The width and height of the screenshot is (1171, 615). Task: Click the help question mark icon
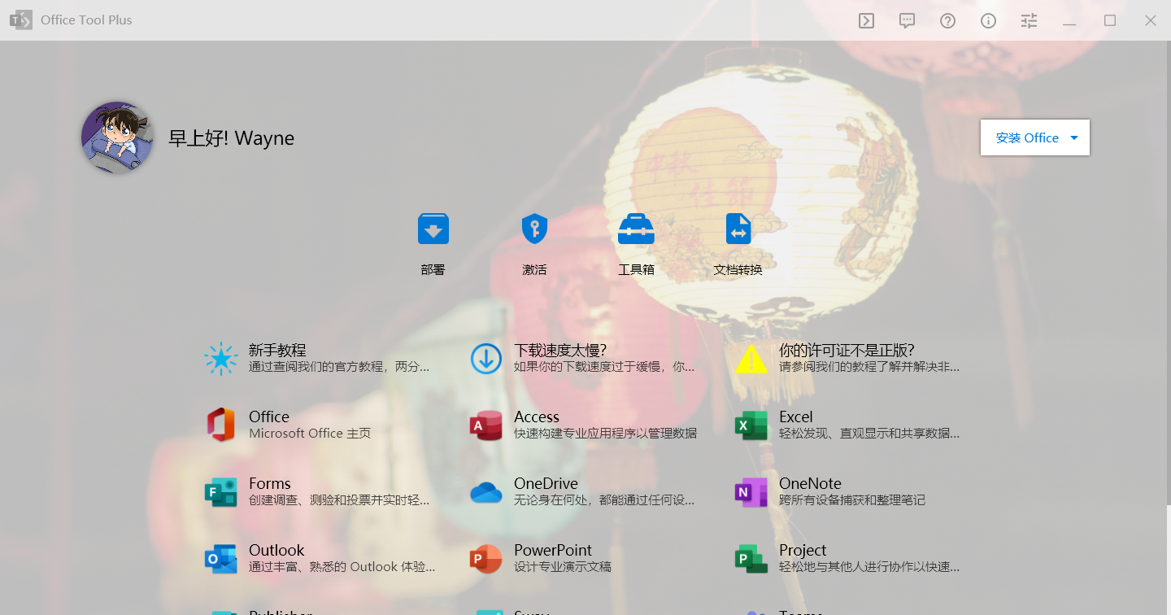[x=948, y=21]
